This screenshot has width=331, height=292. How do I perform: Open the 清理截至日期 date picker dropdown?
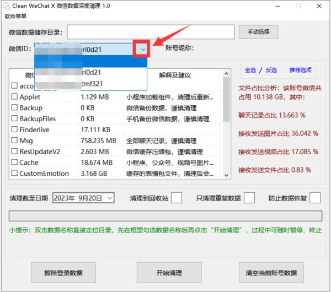click(x=110, y=198)
